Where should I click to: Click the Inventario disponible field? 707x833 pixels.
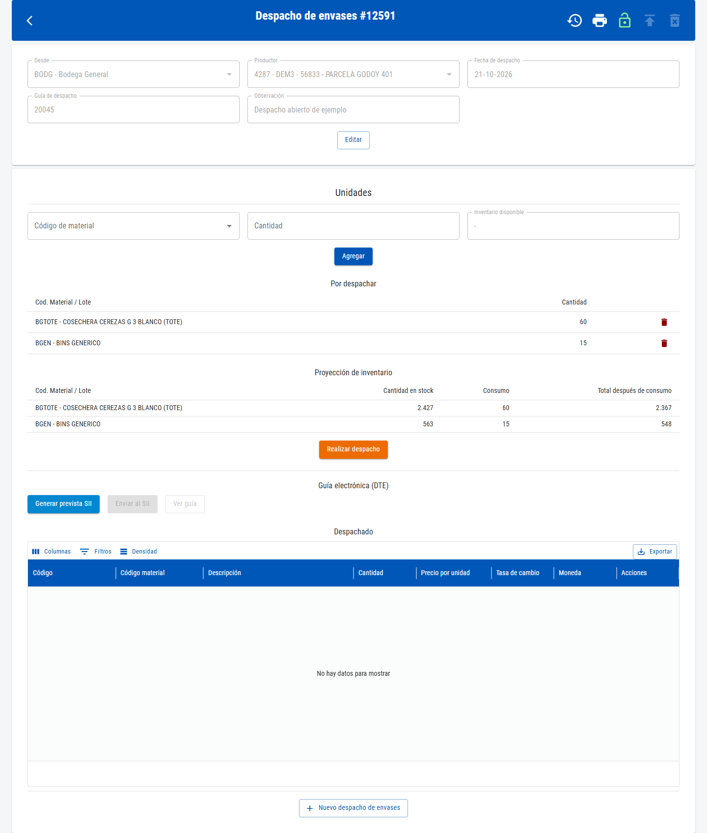pos(573,226)
